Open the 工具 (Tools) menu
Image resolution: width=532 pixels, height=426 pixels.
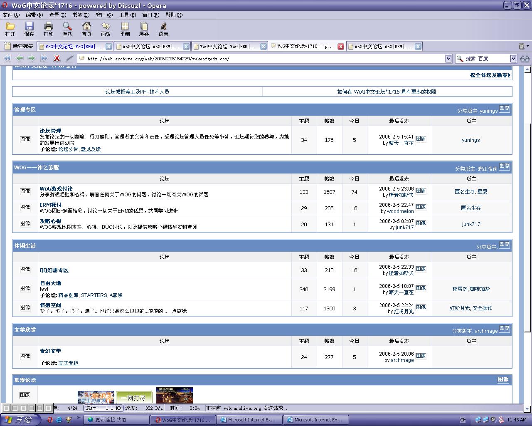pyautogui.click(x=127, y=15)
